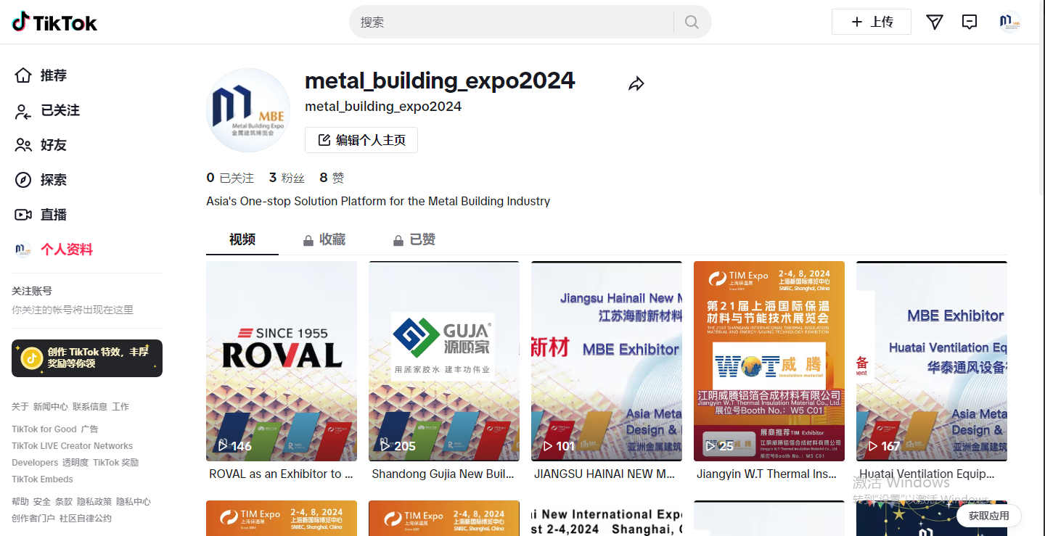Click the 安全 footer link
Viewport: 1045px width, 536px height.
point(42,502)
